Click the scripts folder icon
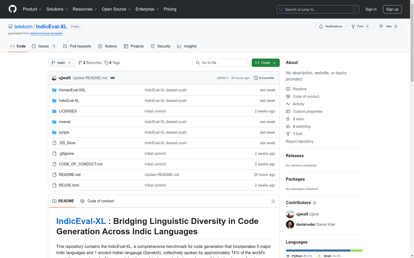The height and width of the screenshot is (258, 414). pyautogui.click(x=54, y=132)
